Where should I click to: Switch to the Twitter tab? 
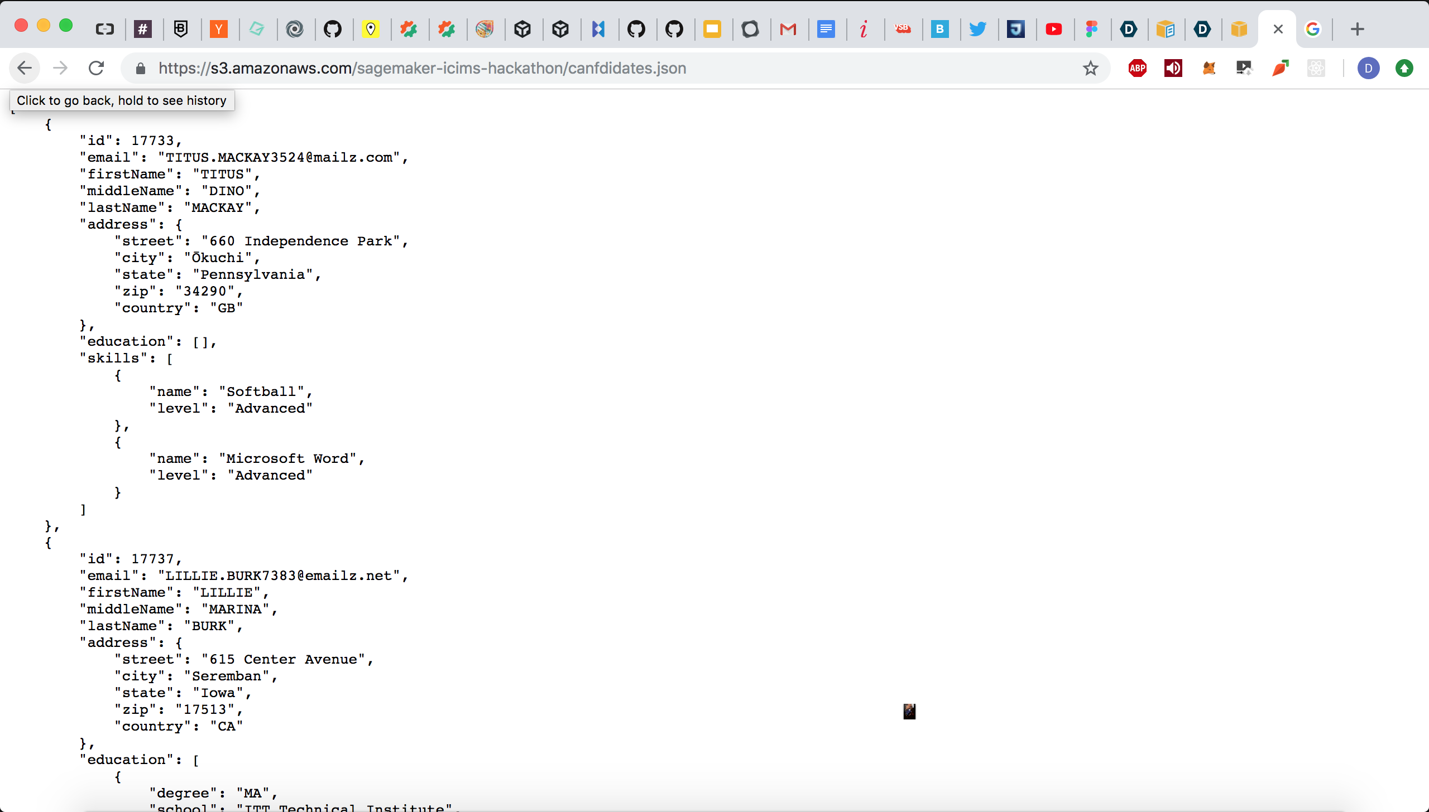coord(977,29)
